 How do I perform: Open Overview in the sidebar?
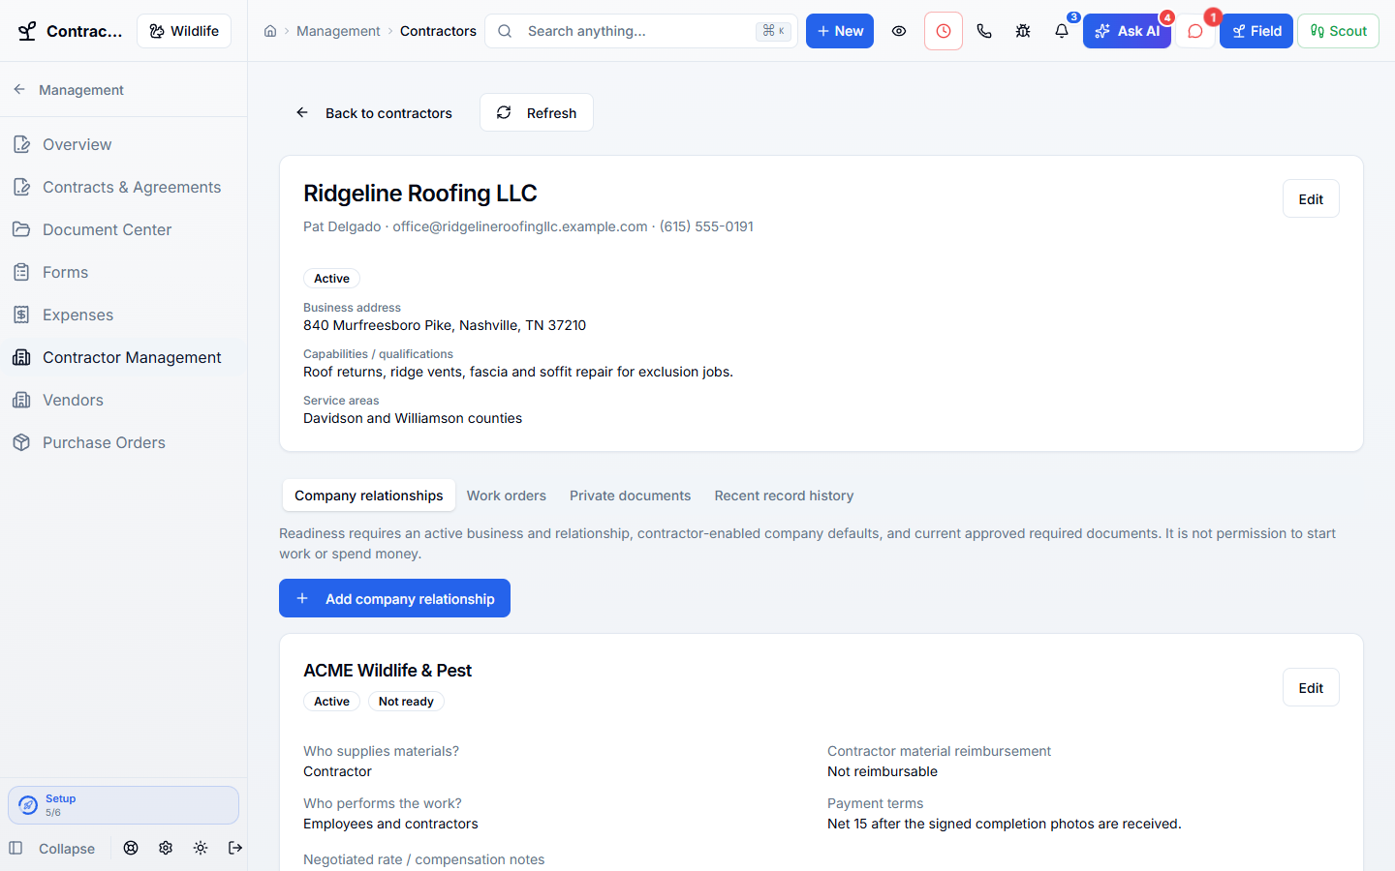click(123, 144)
